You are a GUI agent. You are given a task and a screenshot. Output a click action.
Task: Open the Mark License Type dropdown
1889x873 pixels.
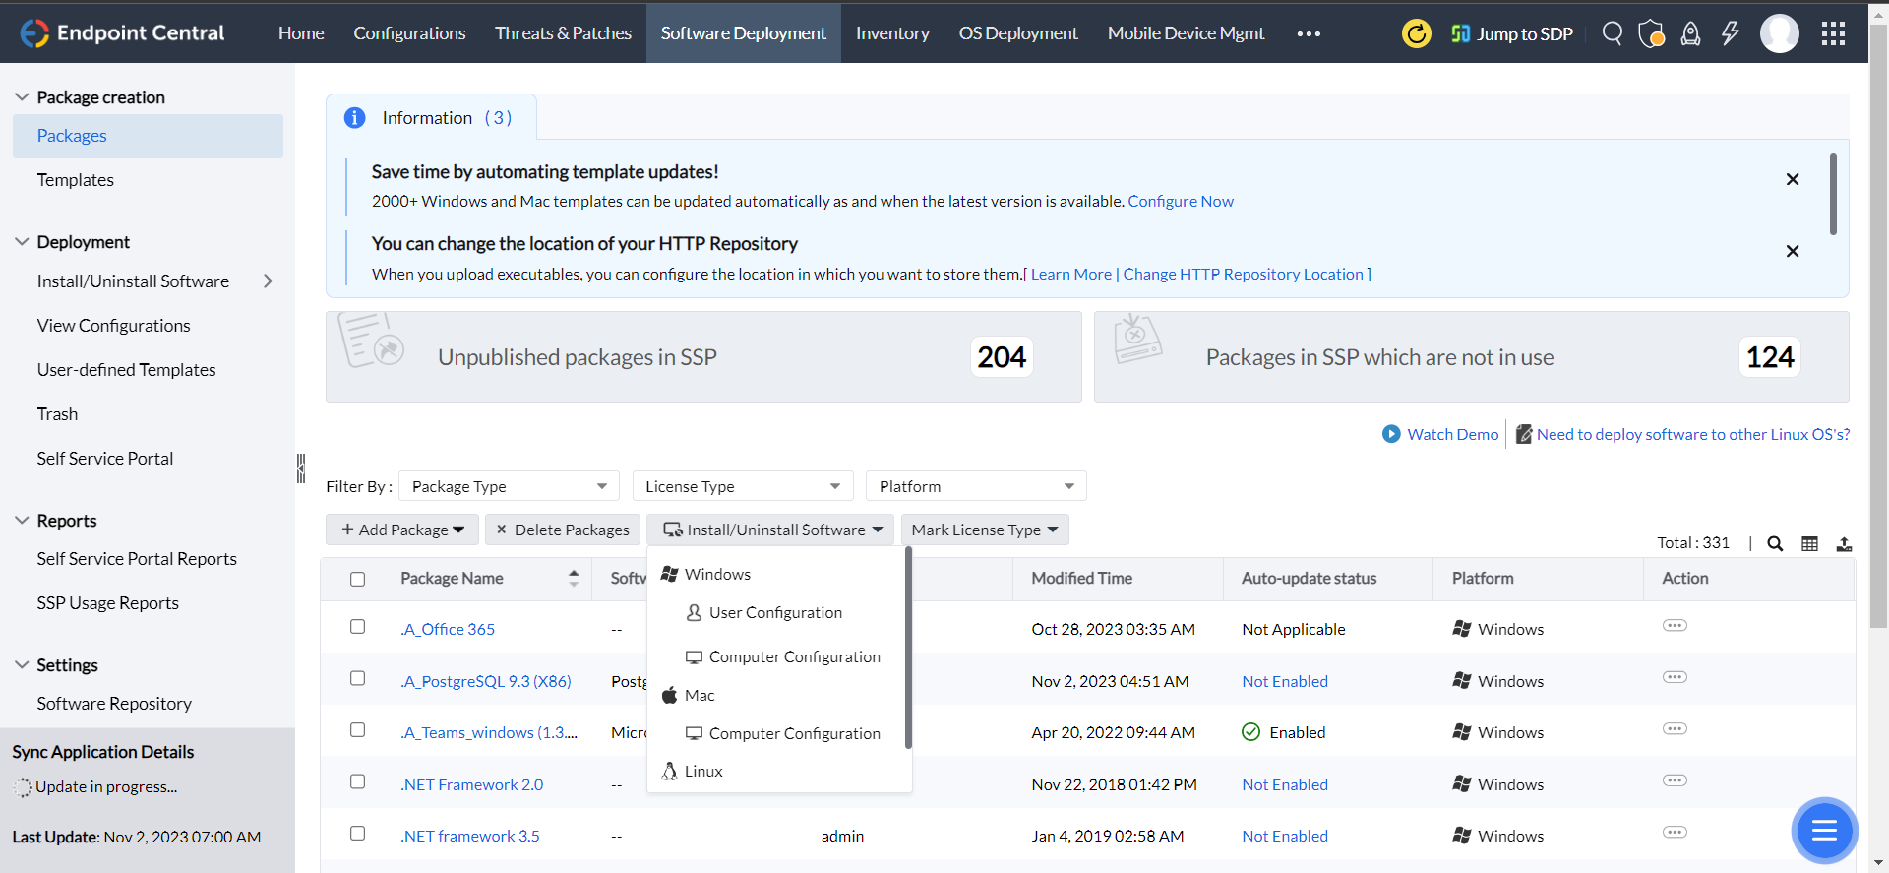(x=984, y=530)
